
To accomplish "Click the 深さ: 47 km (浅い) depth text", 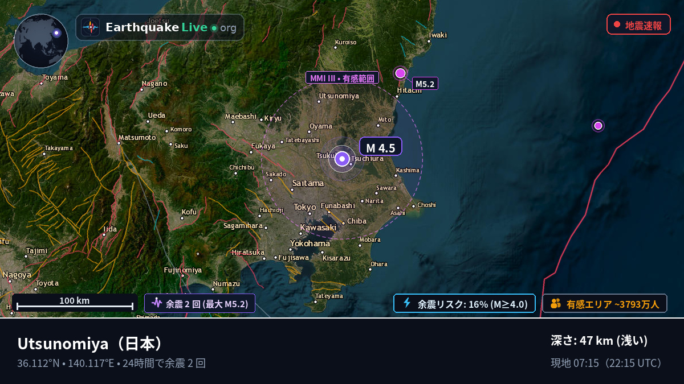I will [600, 341].
